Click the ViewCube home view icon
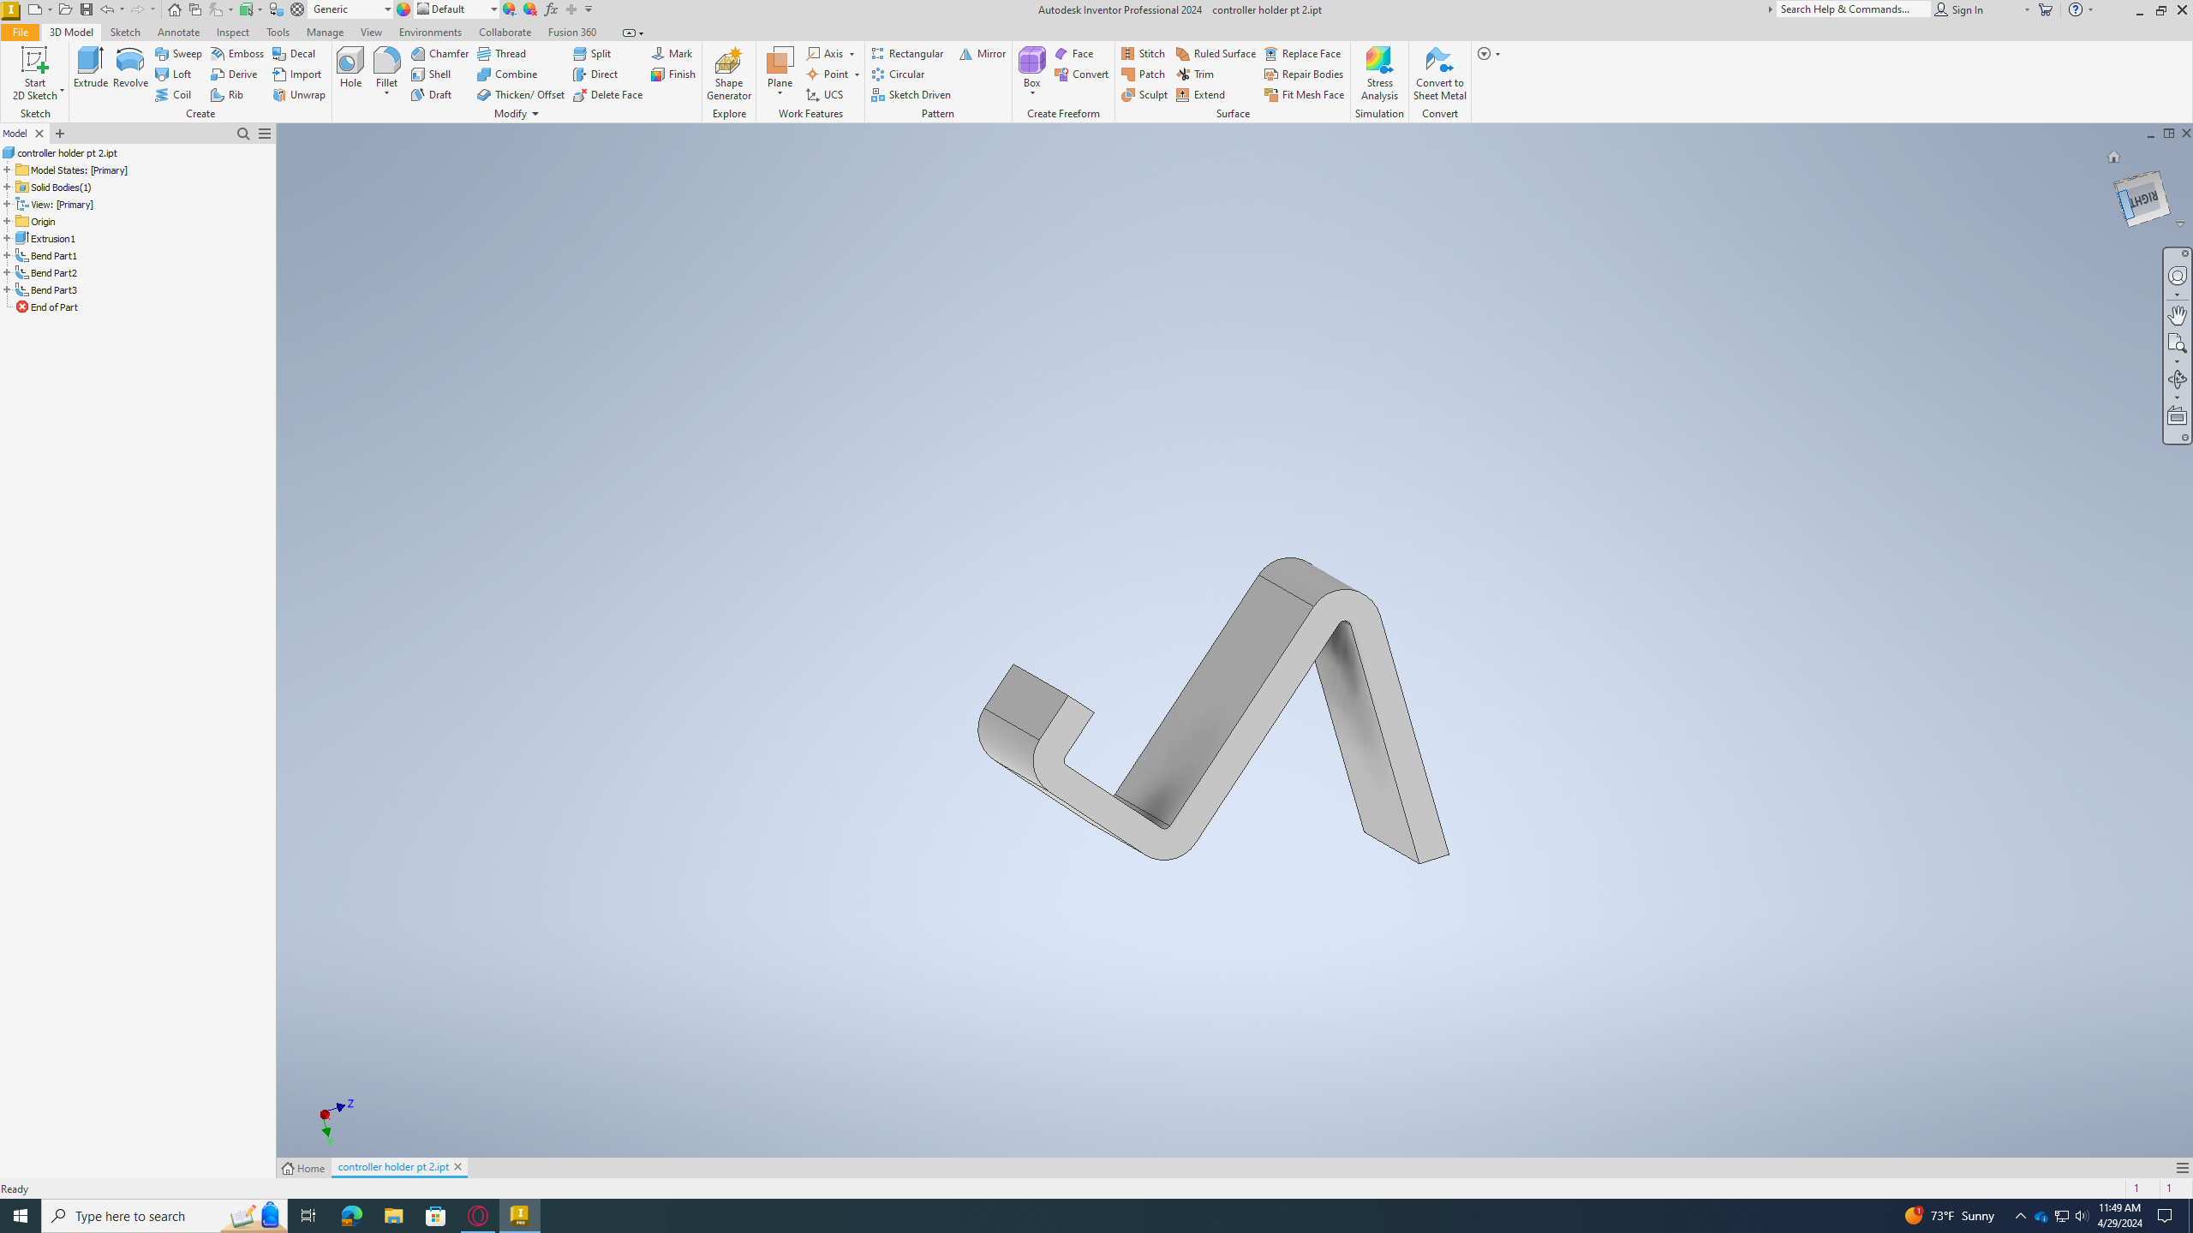The image size is (2193, 1233). pyautogui.click(x=2113, y=157)
